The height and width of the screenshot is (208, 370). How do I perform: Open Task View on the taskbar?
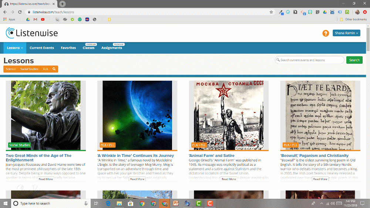point(96,203)
